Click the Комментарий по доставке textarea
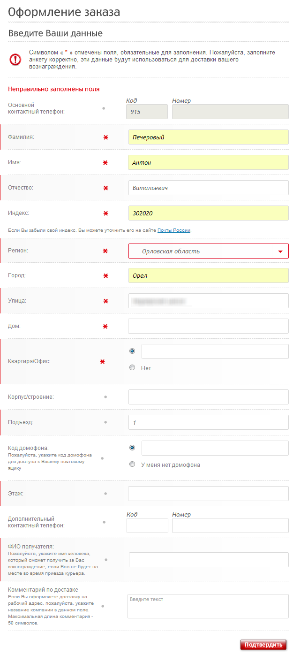 (x=208, y=607)
